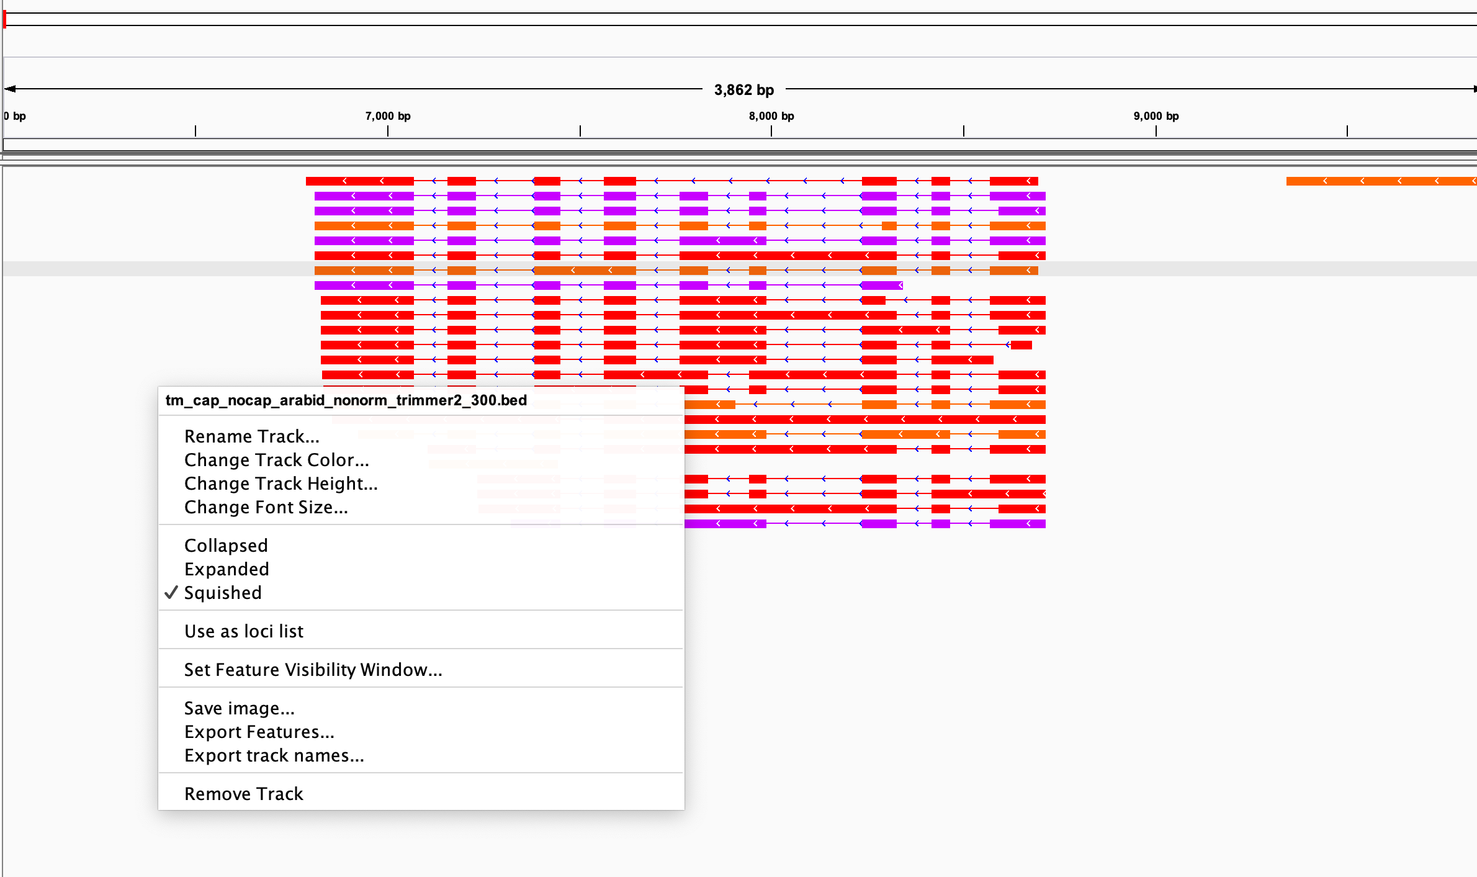Click the 8,000 bp ruler tick

[771, 130]
